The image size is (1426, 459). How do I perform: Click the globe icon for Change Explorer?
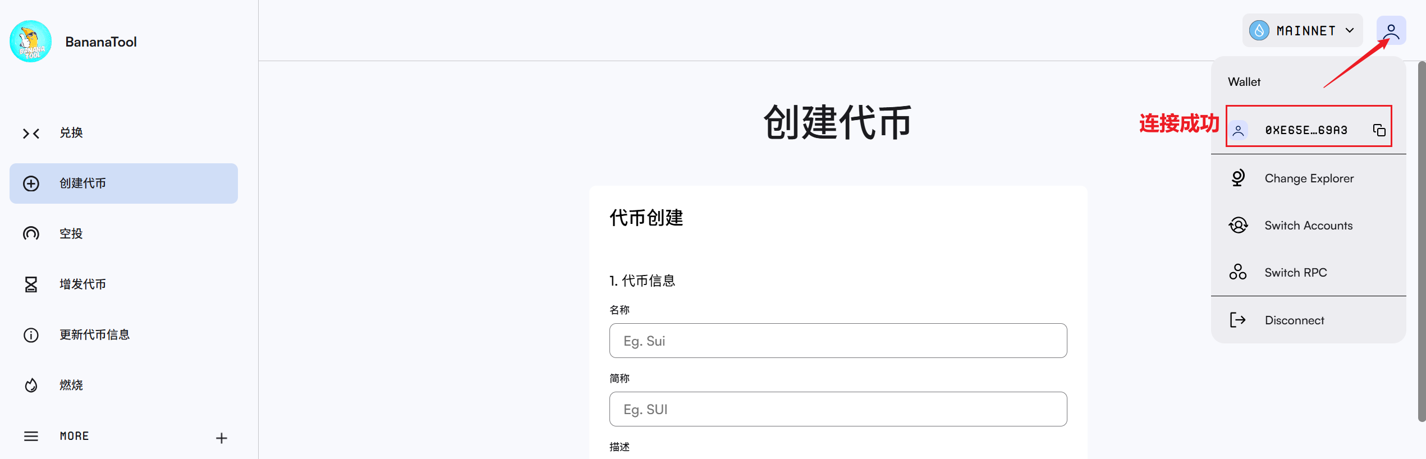coord(1238,178)
